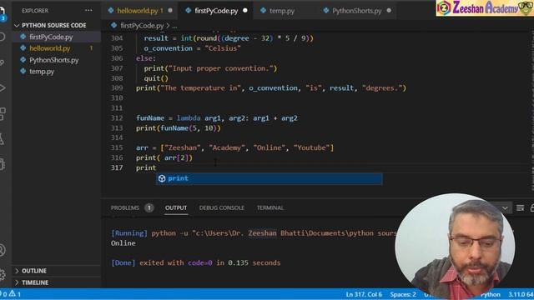The image size is (534, 300).
Task: Click the breadcrumb ellipsis after firstPyCode.py
Action: coord(174,26)
